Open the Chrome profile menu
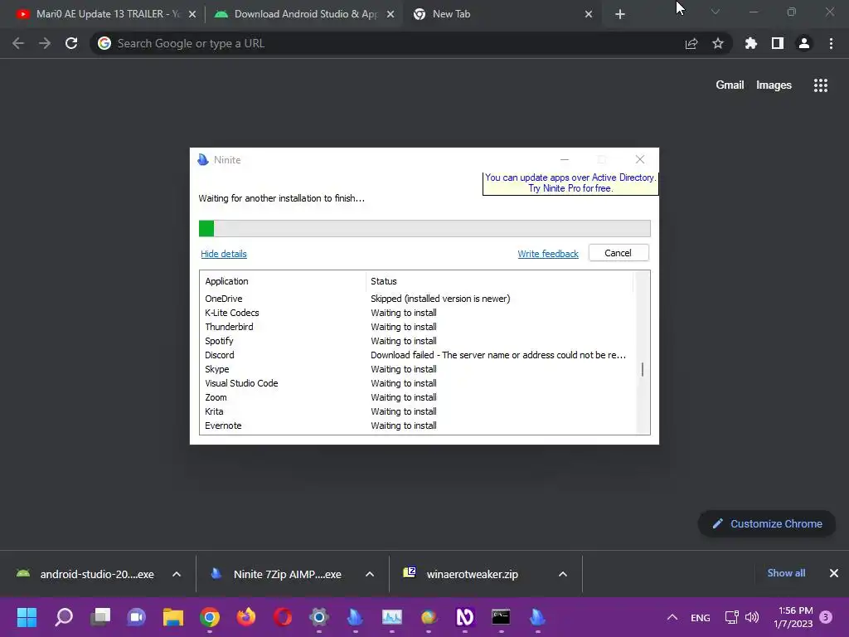The image size is (849, 637). click(804, 43)
